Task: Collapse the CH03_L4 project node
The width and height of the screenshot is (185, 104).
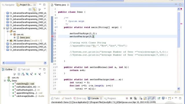Action: click(x=4, y=28)
